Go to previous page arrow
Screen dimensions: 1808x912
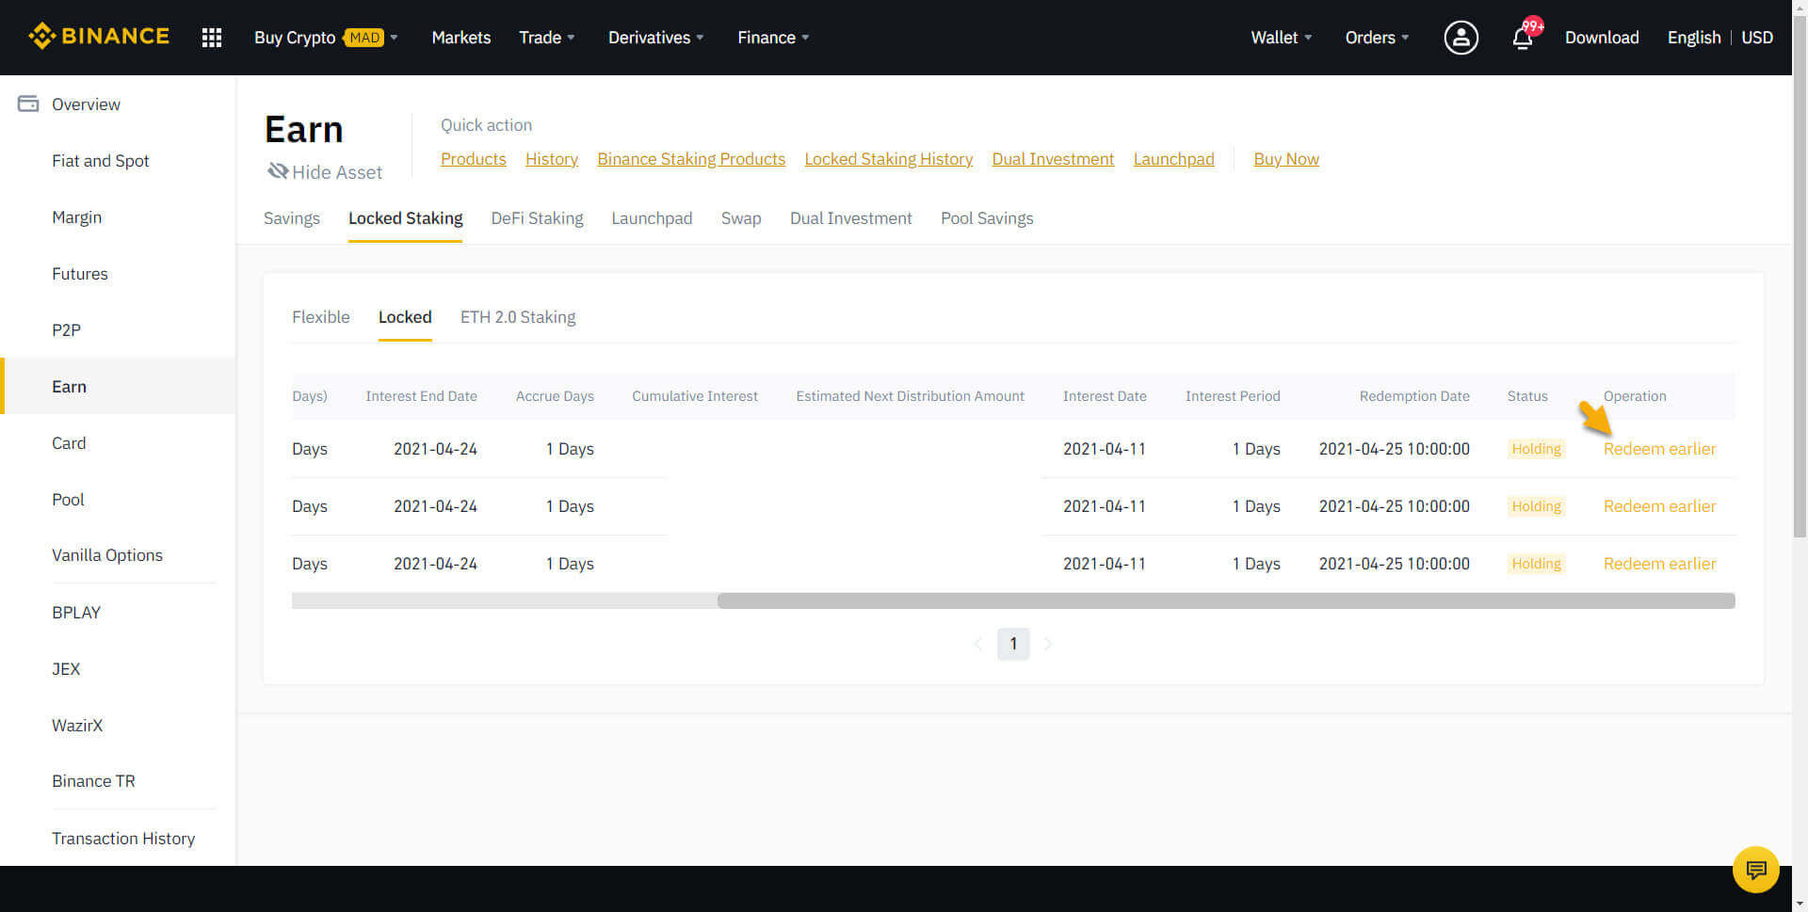pyautogui.click(x=978, y=644)
